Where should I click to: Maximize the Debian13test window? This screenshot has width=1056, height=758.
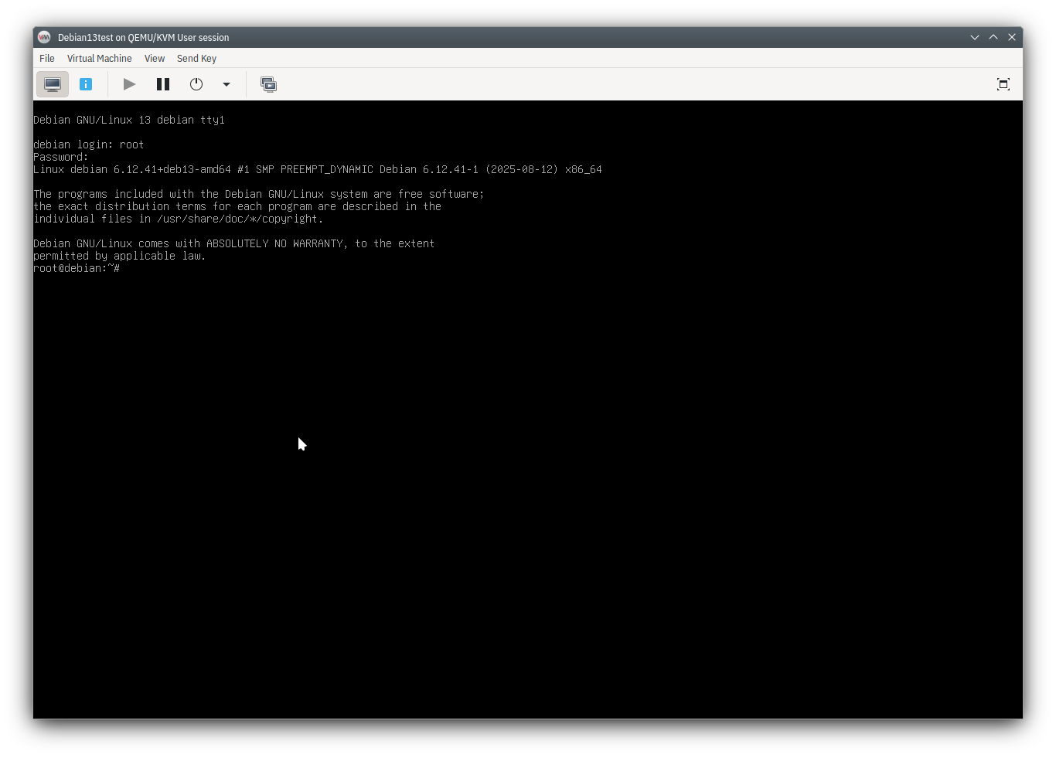tap(993, 37)
